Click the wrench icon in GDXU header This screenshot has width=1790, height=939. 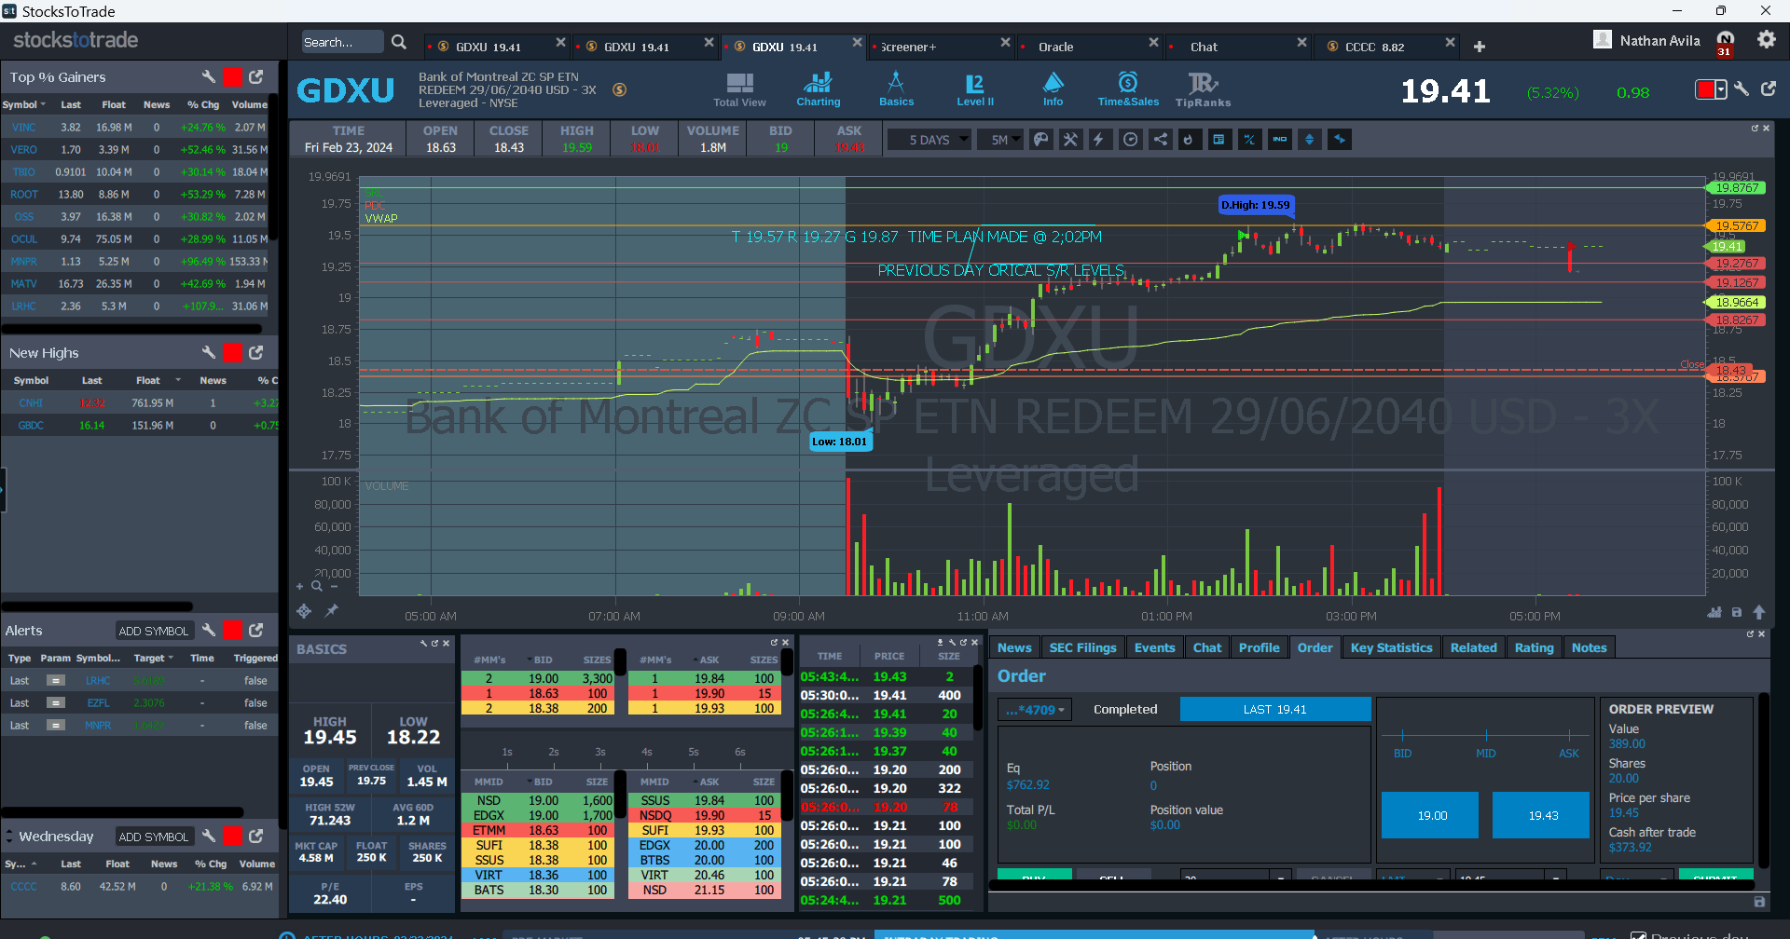pos(1741,89)
